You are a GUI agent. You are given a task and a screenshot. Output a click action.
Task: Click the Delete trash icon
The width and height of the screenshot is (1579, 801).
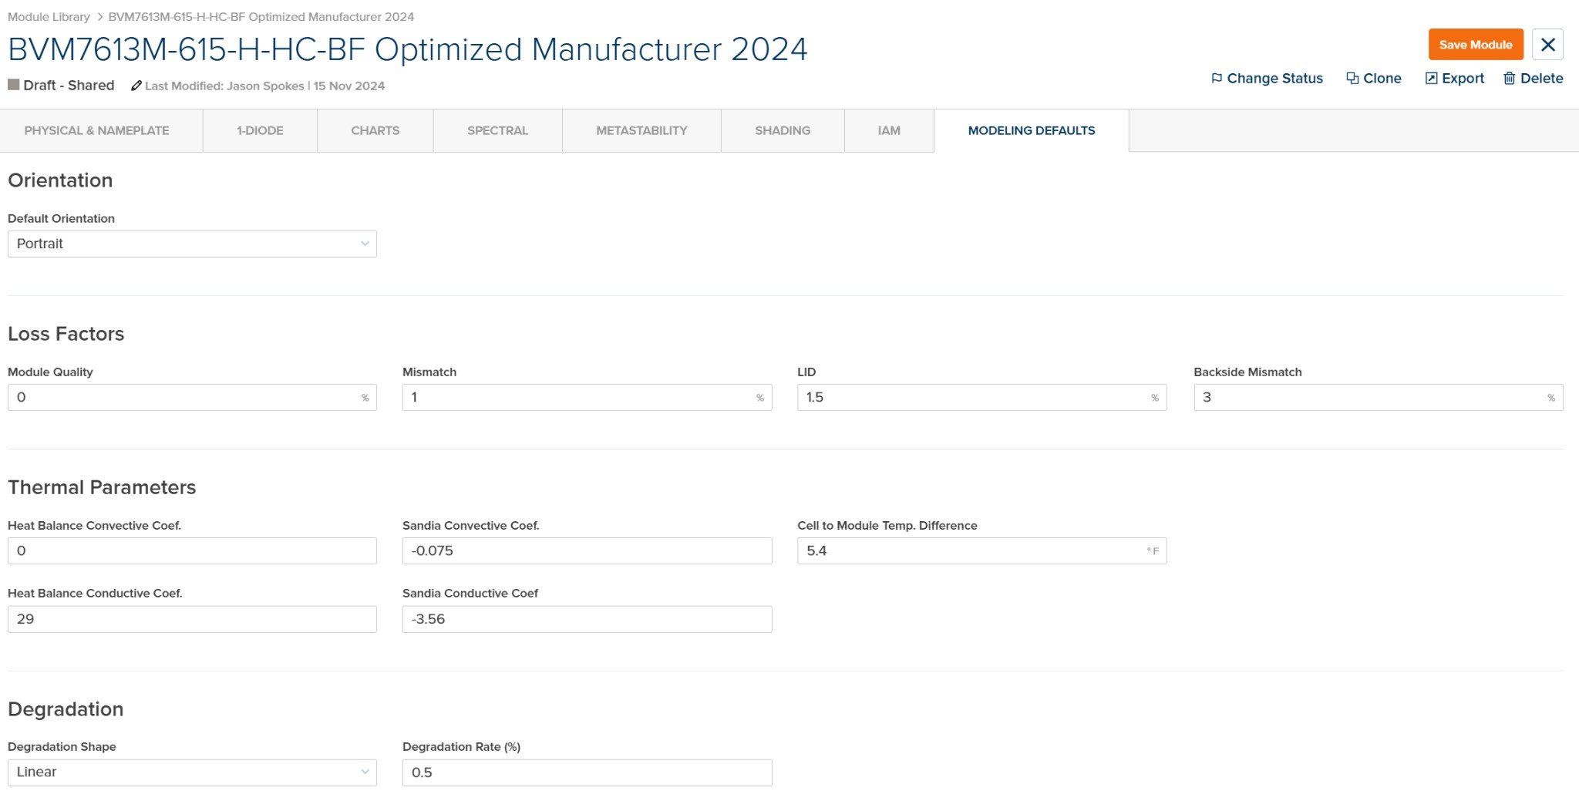coord(1510,79)
